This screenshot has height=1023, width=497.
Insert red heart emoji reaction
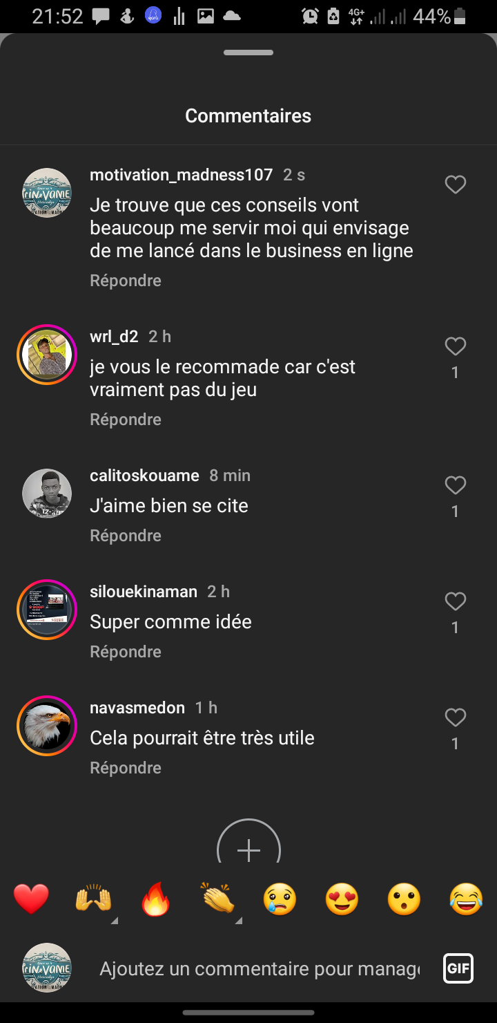tap(32, 900)
